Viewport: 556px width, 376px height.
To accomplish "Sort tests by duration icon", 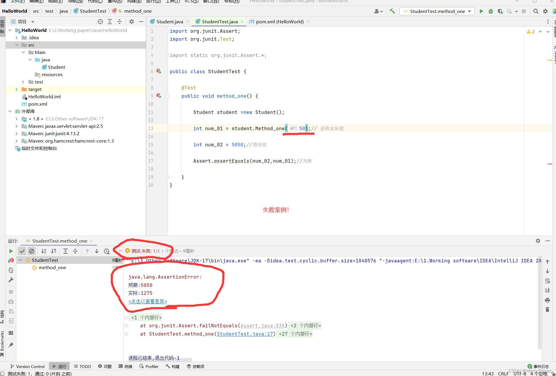I will click(54, 251).
